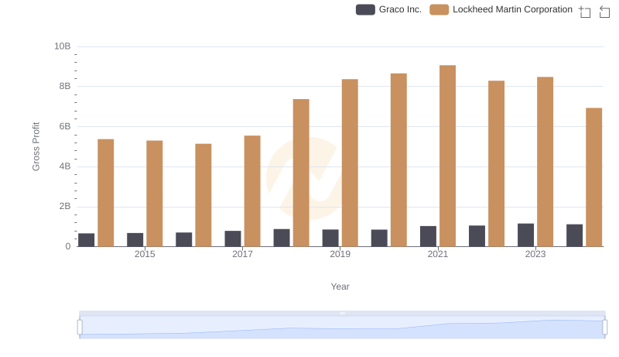619x357 pixels.
Task: Click the Graco Inc. bar for 2017
Action: 233,239
